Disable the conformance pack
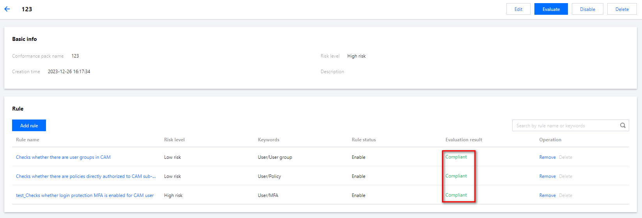The image size is (642, 218). [587, 9]
